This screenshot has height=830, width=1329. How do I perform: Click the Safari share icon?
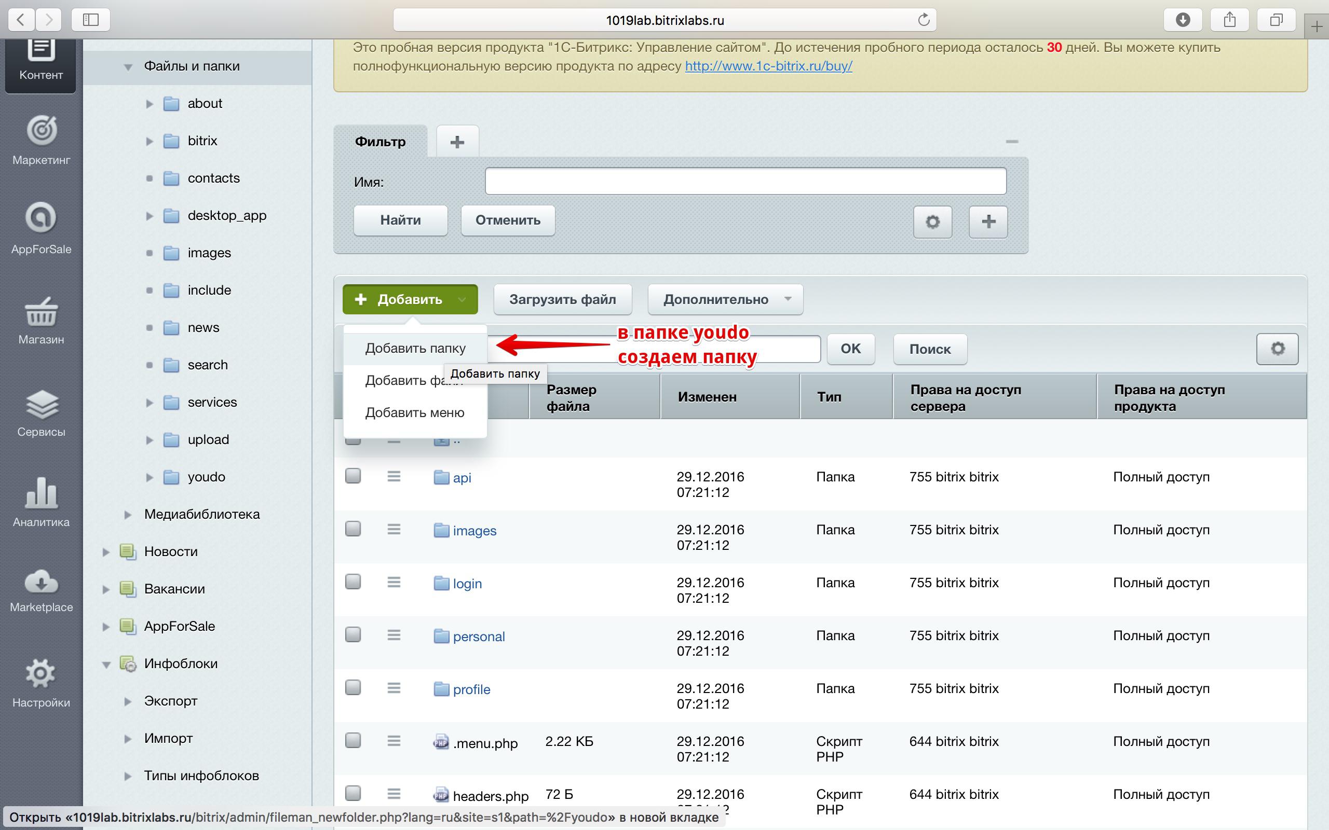coord(1230,20)
